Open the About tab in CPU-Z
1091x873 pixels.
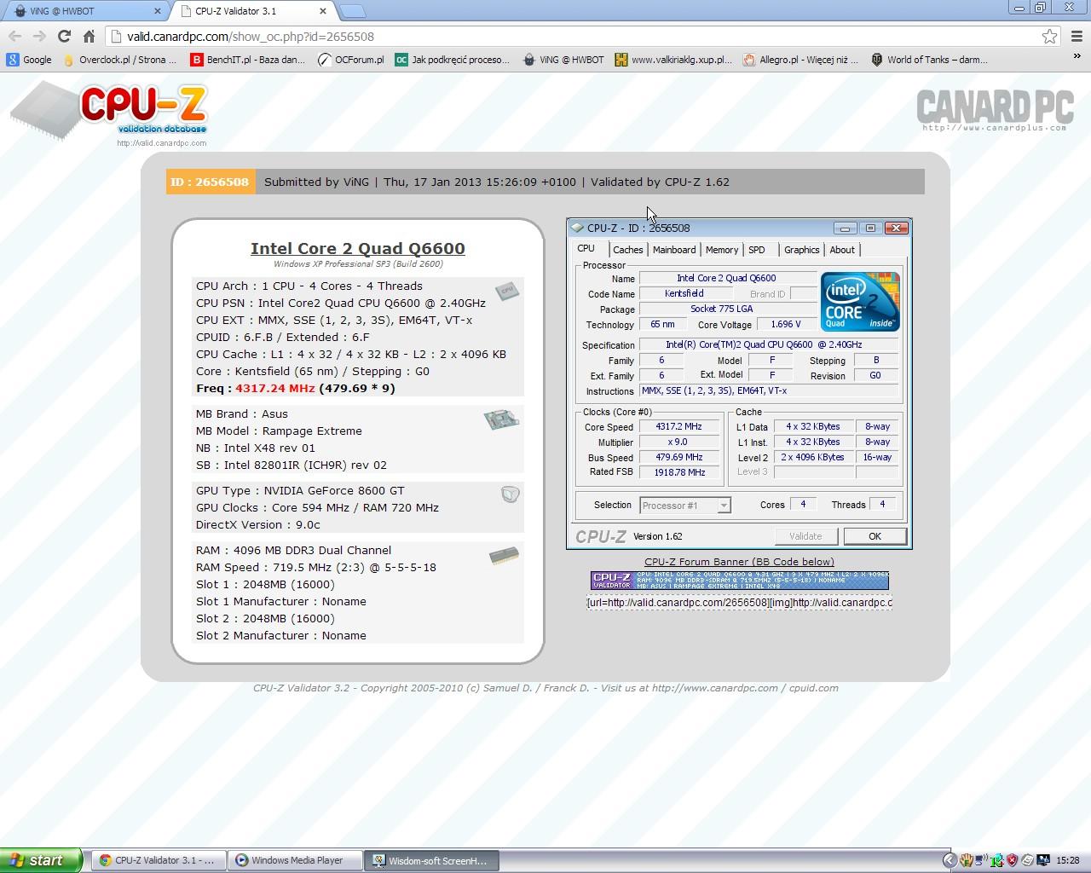(x=842, y=250)
